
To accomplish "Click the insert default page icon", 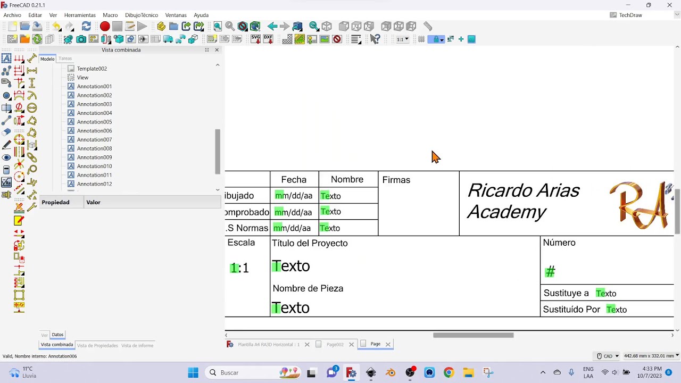I will point(12,39).
